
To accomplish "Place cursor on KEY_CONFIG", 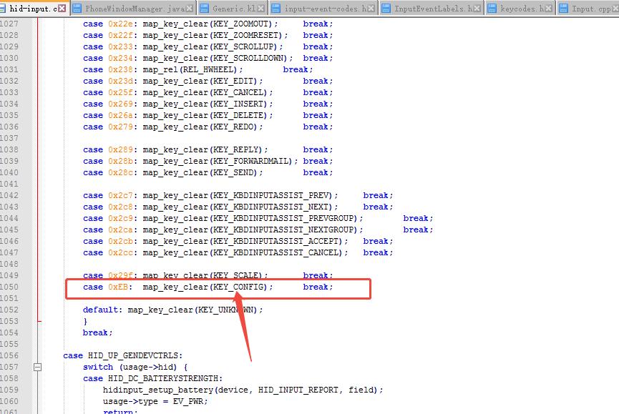I will tap(238, 287).
